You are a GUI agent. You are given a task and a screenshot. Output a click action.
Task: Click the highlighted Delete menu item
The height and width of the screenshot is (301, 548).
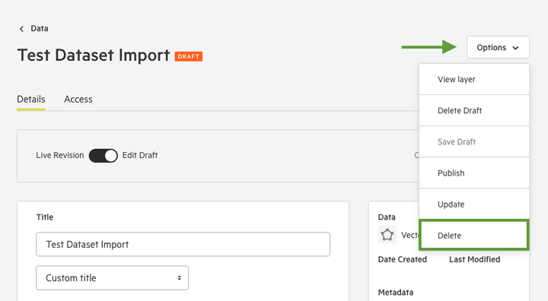click(474, 235)
